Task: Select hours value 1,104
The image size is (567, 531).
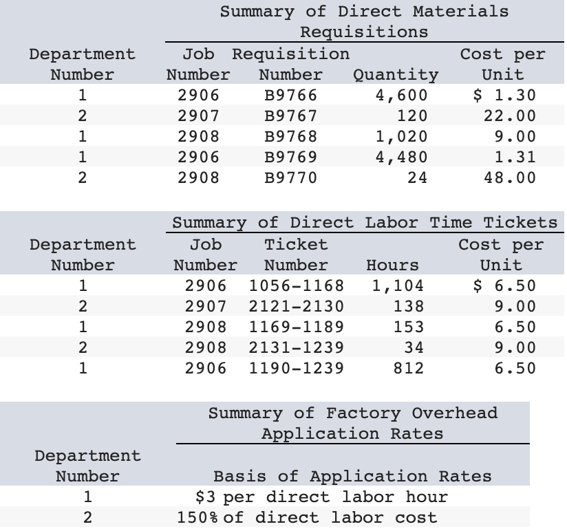Action: point(398,286)
